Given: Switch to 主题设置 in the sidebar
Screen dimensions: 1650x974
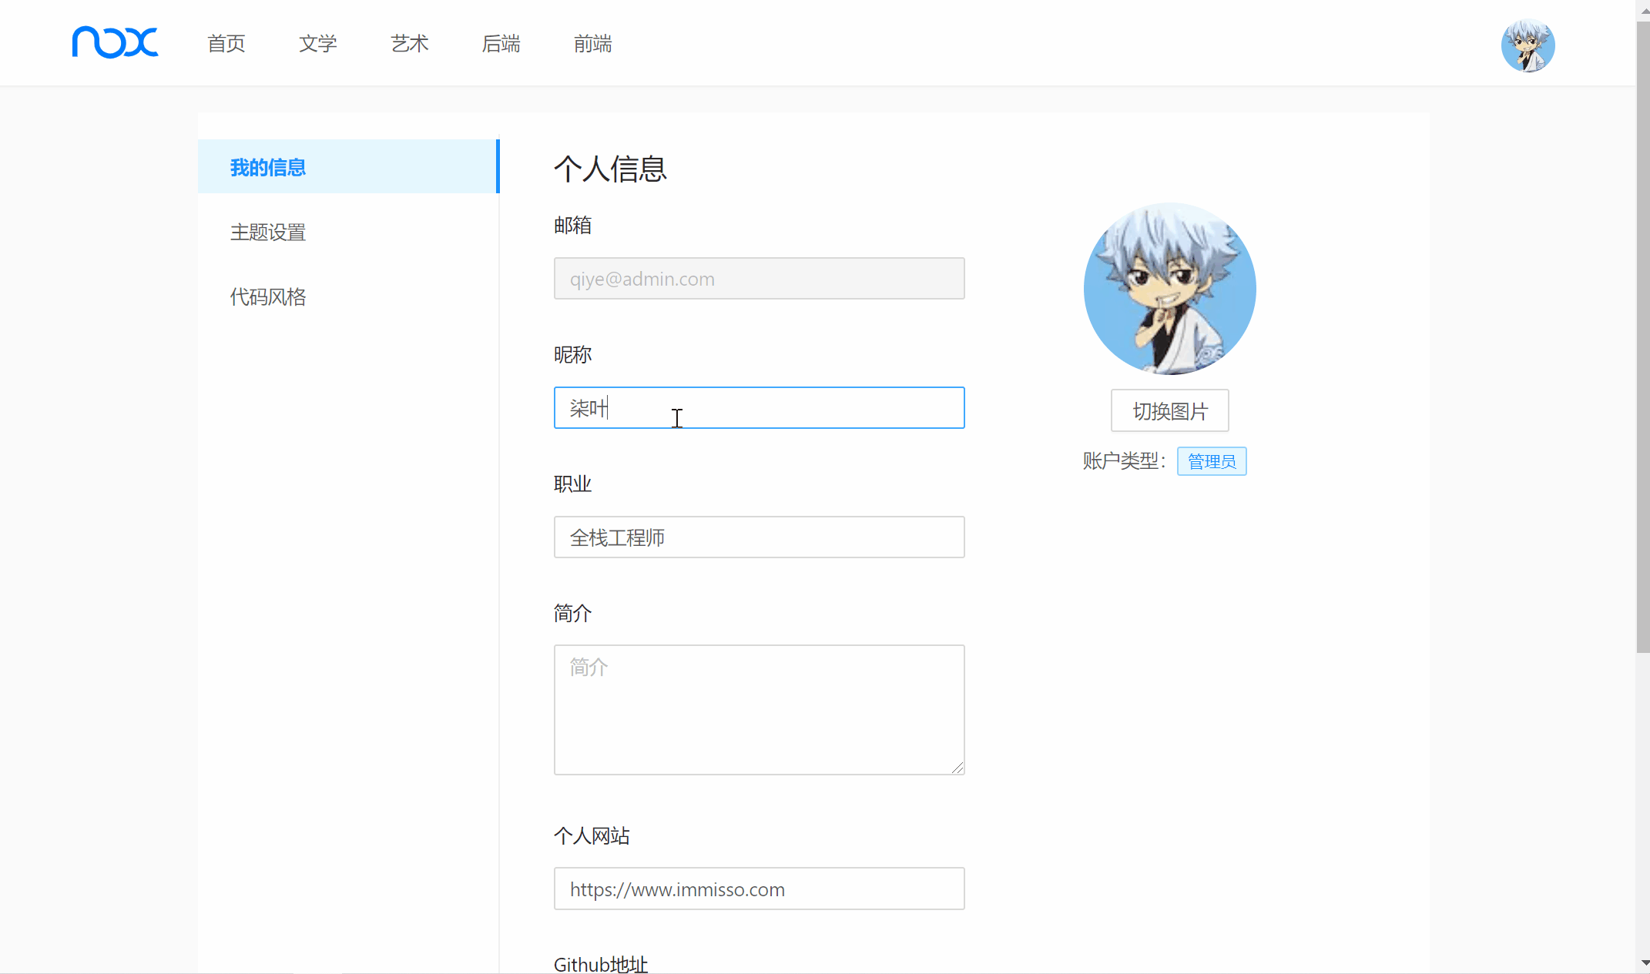Looking at the screenshot, I should 268,232.
